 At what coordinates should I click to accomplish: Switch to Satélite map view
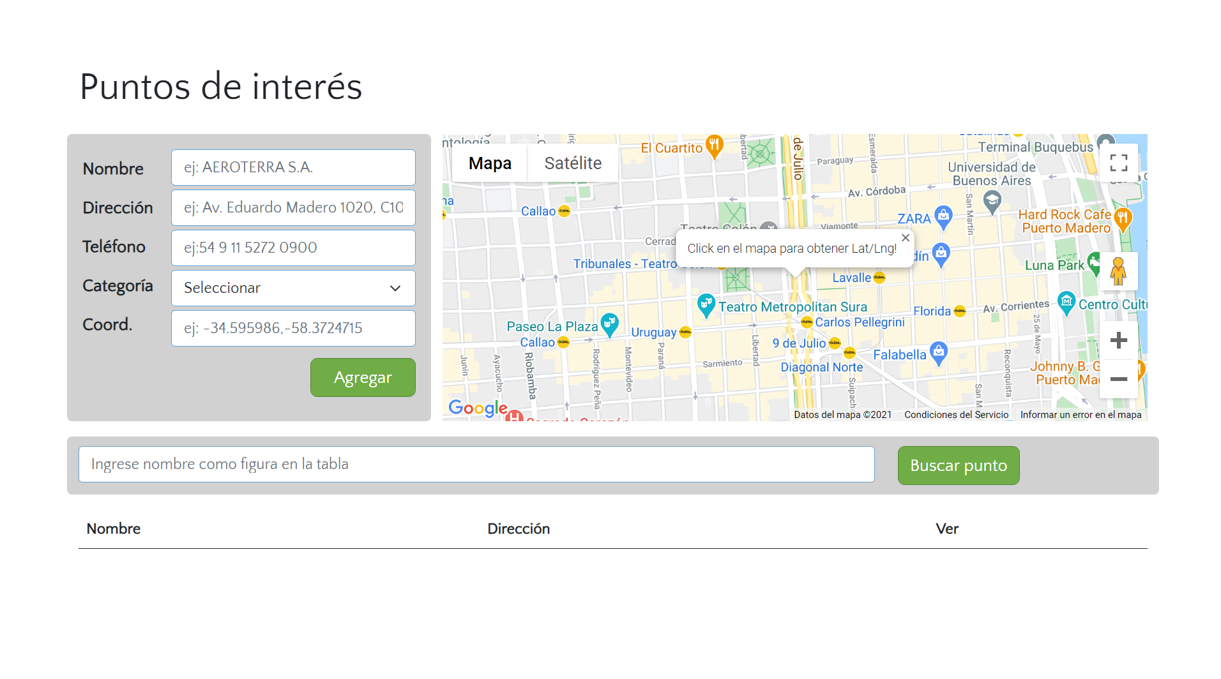[x=573, y=163]
